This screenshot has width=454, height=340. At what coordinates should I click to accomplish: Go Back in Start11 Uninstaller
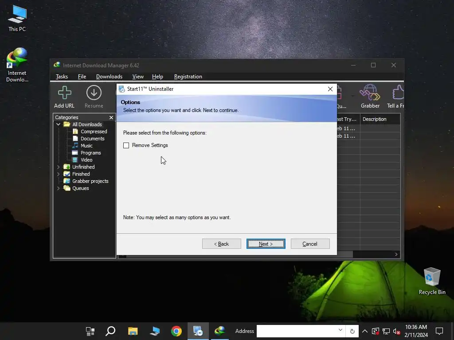pos(222,244)
